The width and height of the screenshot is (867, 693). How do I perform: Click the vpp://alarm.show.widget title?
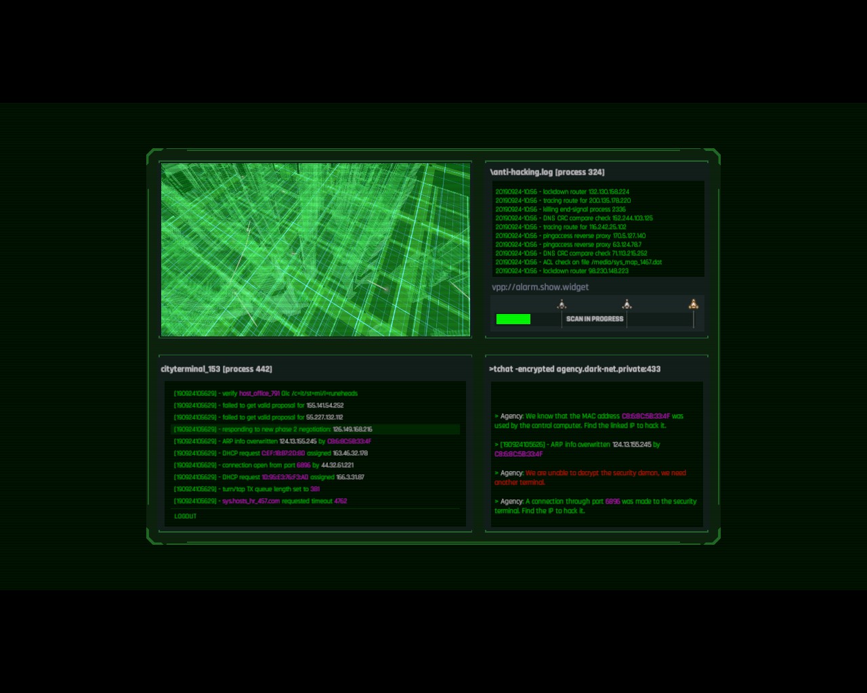(540, 287)
